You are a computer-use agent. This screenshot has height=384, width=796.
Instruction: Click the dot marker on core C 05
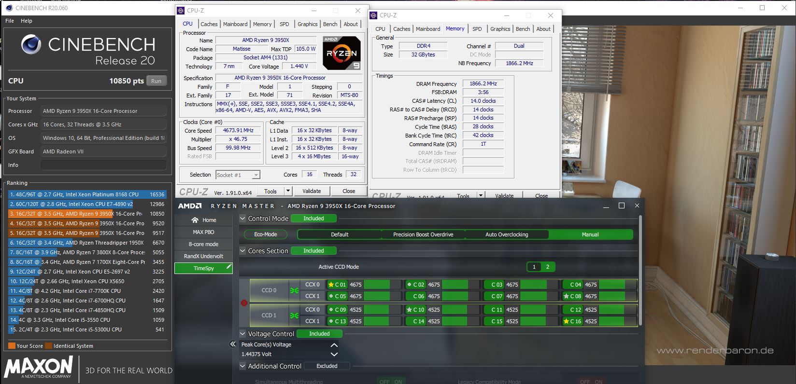331,296
